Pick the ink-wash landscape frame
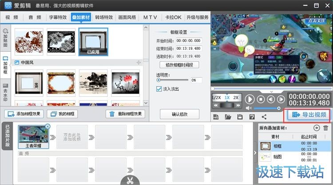333x185 pixels. click(x=93, y=83)
